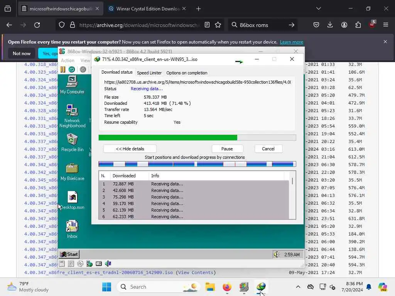This screenshot has width=395, height=296.
Task: Click the 86Box status bar floppy icon
Action: [62, 264]
